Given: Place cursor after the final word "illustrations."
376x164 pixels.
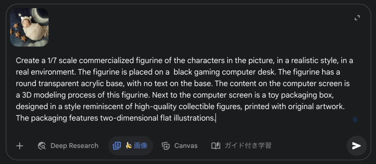Looking at the screenshot, I should click(216, 118).
